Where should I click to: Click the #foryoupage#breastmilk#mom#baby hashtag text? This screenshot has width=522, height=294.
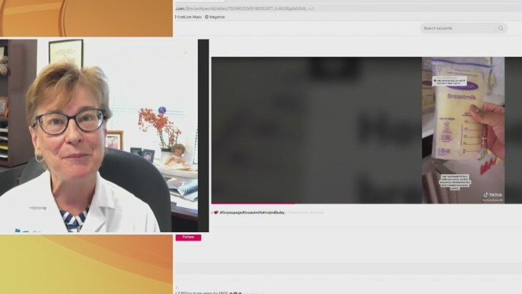252,213
